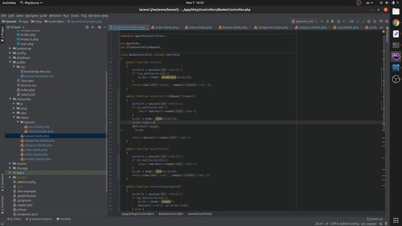Click the Project panel vertical scrollbar
Screen dimensions: 402x226
coord(106,131)
